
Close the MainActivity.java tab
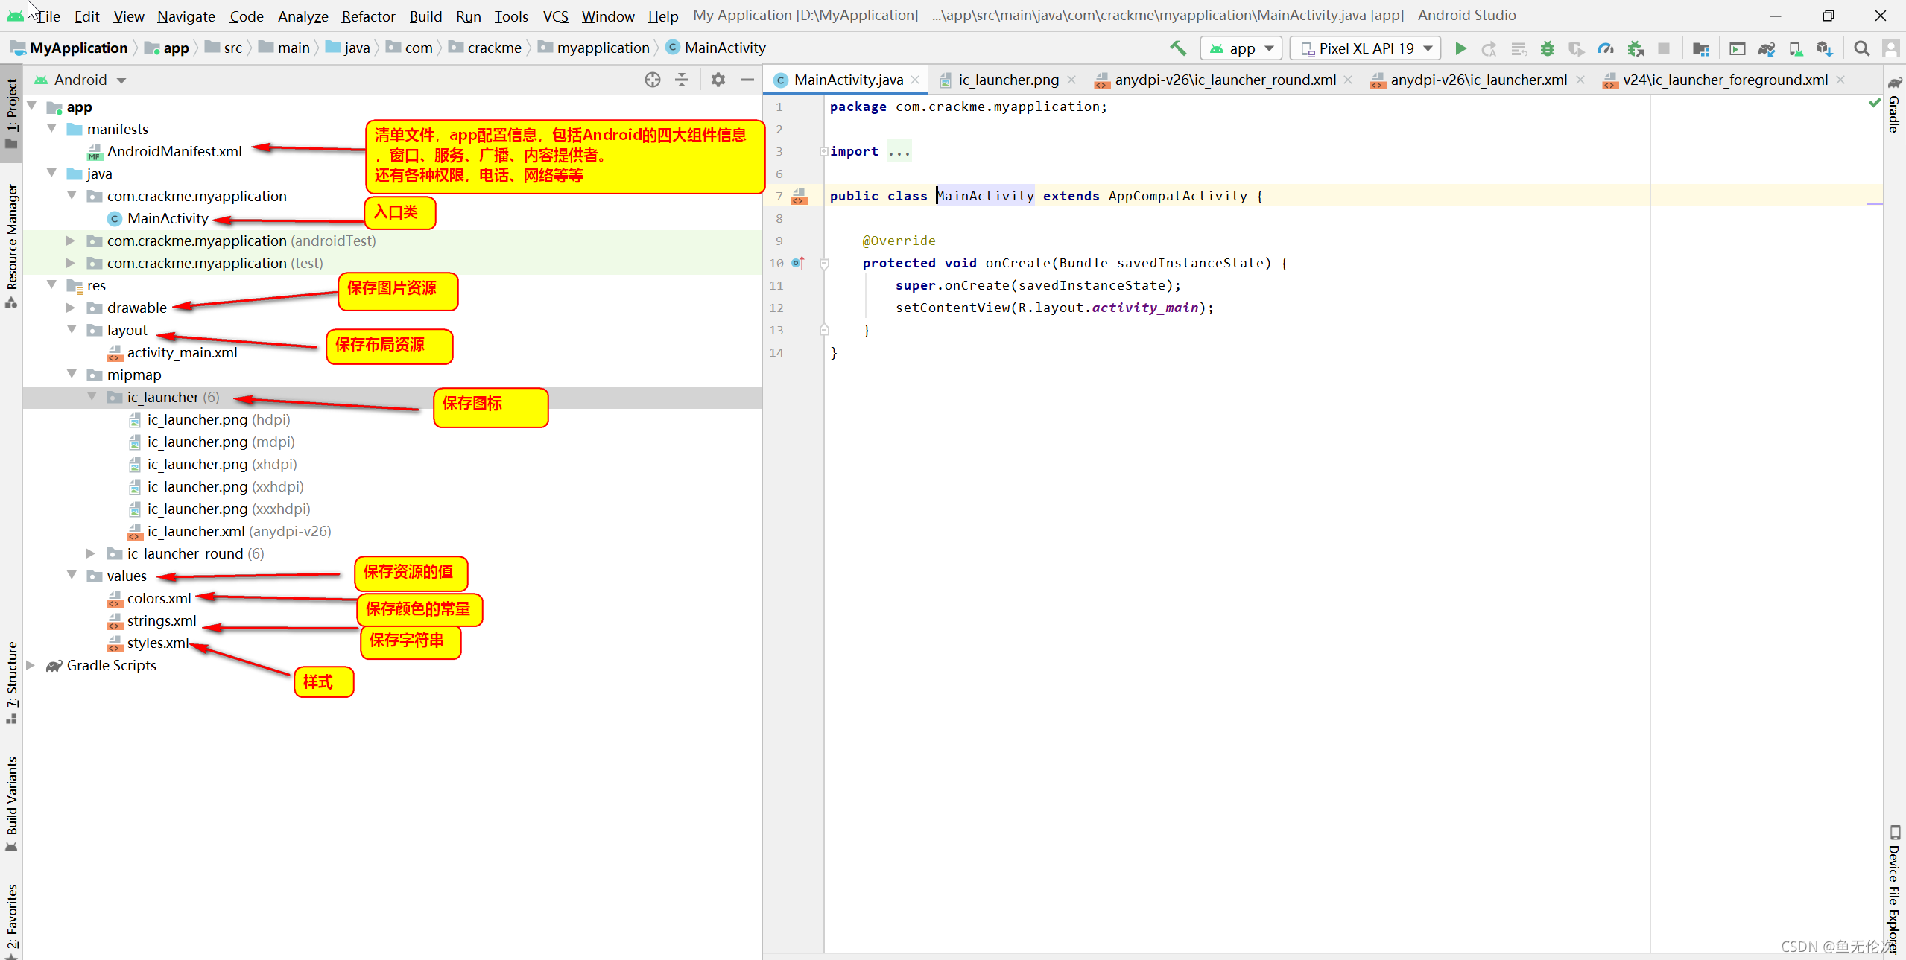tap(915, 80)
